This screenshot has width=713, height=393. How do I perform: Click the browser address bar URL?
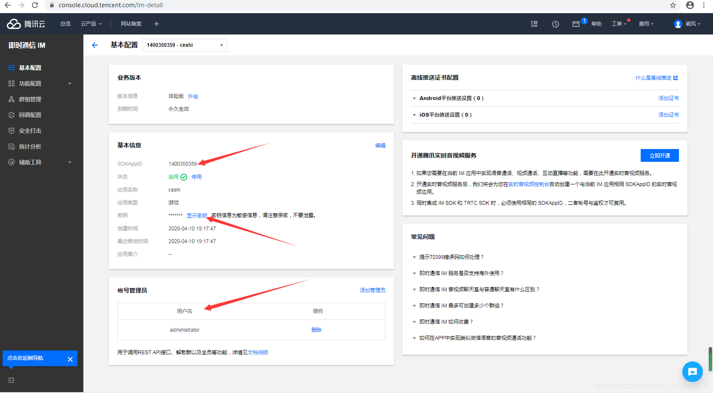111,5
